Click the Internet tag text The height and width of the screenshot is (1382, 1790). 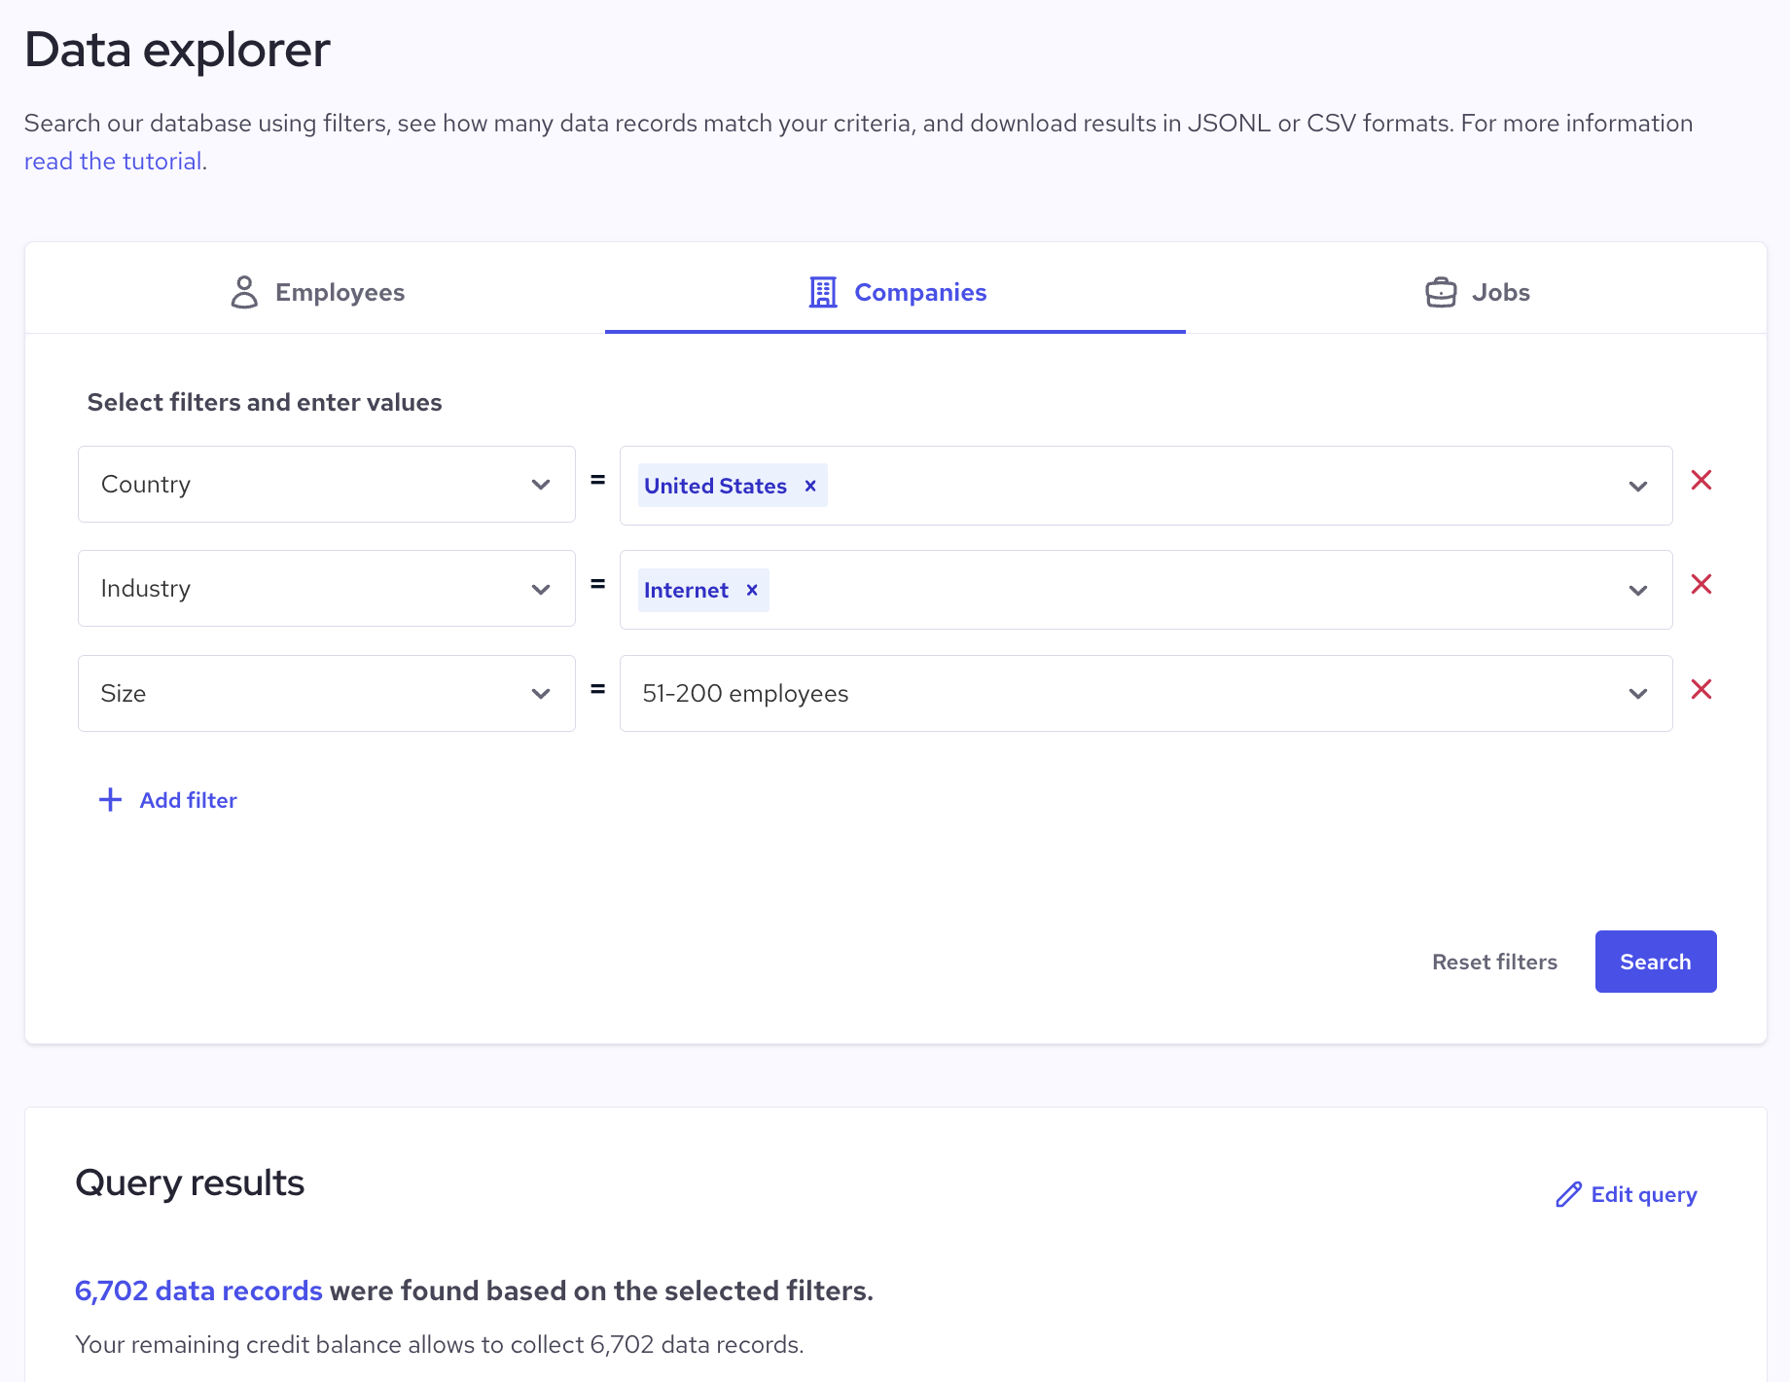(x=686, y=590)
